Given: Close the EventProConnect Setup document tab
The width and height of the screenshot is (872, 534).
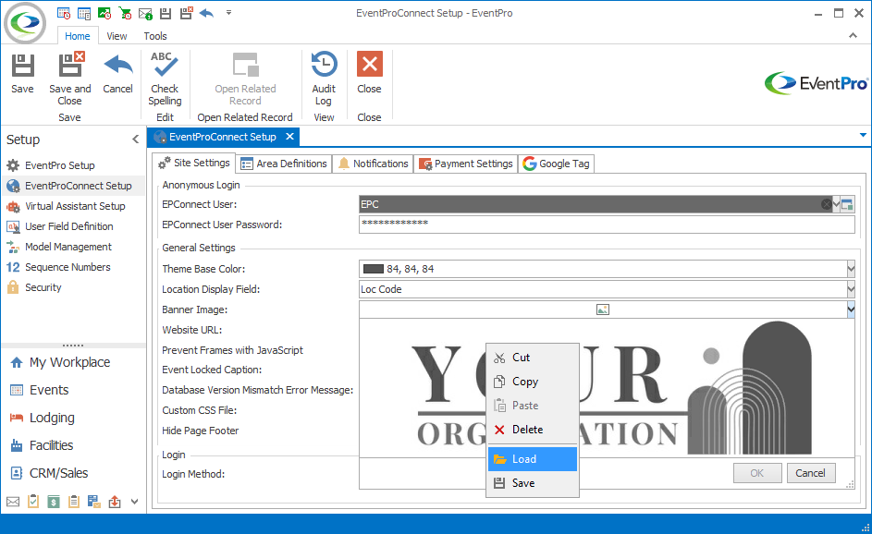Looking at the screenshot, I should [289, 137].
